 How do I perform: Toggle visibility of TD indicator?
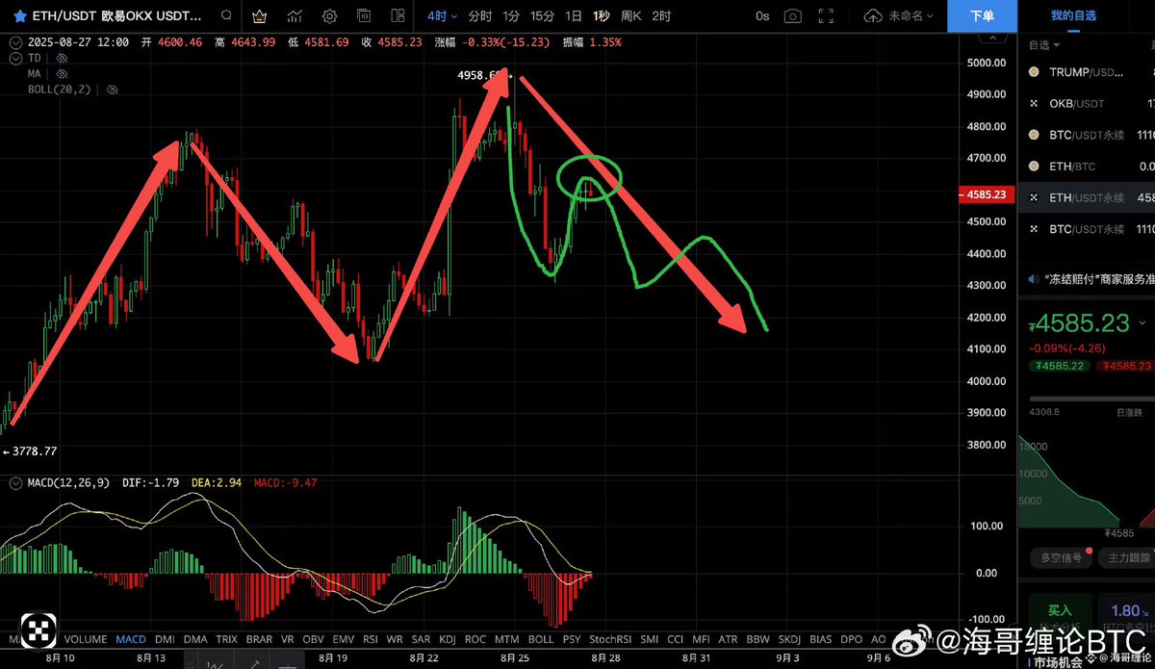(x=61, y=58)
